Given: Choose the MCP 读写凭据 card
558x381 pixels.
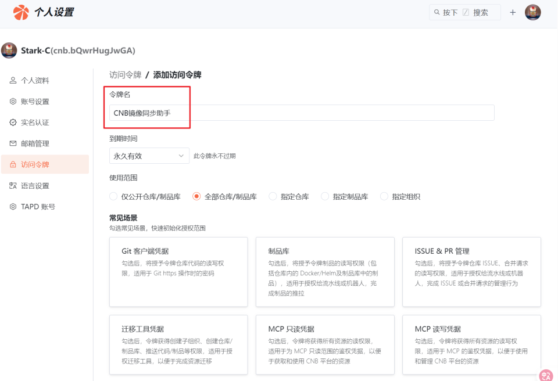Looking at the screenshot, I should click(472, 345).
